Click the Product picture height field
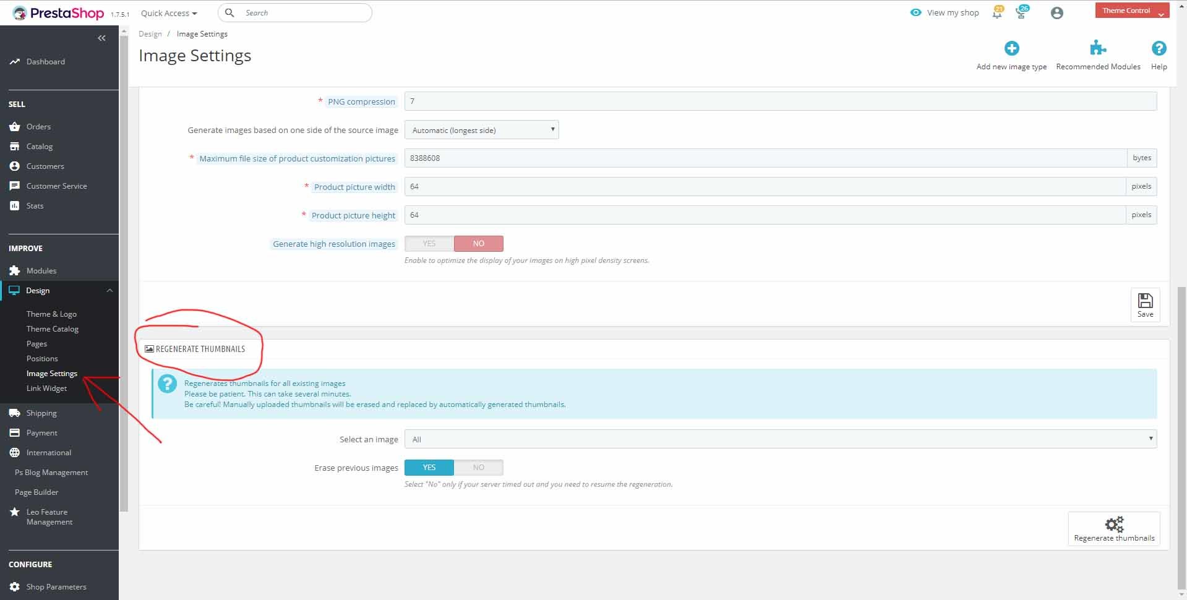Image resolution: width=1187 pixels, height=600 pixels. pos(765,215)
